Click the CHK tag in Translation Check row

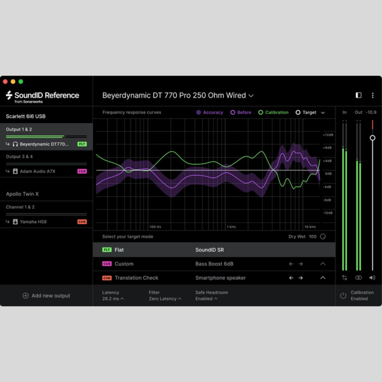(x=107, y=278)
